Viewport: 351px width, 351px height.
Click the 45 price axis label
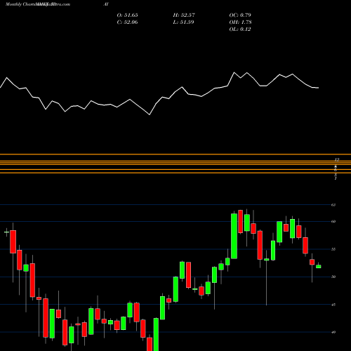(x=333, y=305)
